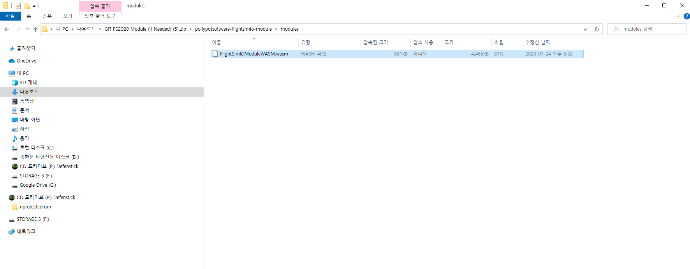Open the 압축 폴더 도구 tab
Viewport: 690px width, 269px height.
[100, 16]
